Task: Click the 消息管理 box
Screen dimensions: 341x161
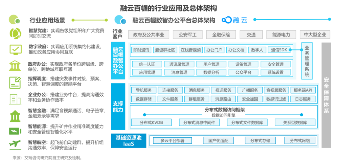Action: click(x=179, y=72)
